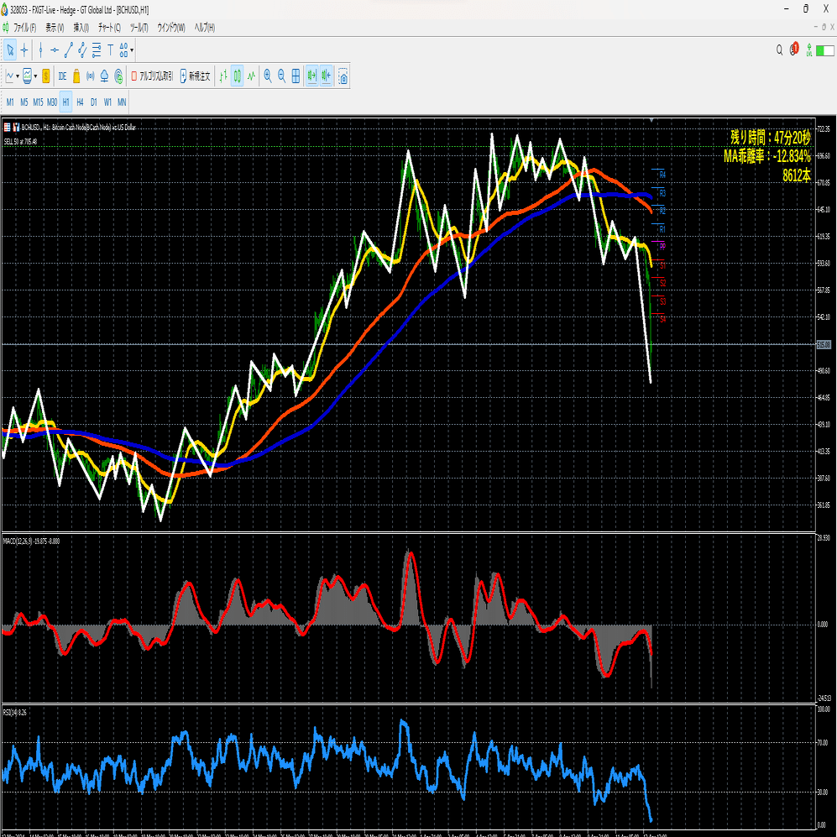Open the VPS cloud hosting icon
This screenshot has height=837, width=837.
[104, 76]
